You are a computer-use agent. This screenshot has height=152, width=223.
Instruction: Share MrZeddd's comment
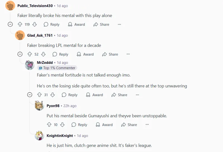click(119, 95)
